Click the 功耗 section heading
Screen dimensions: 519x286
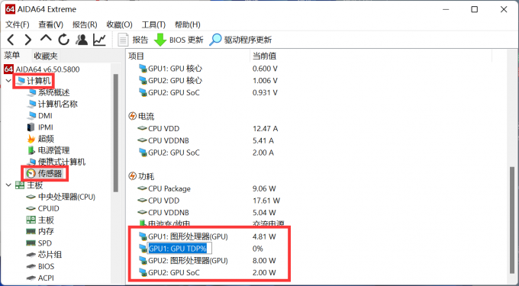click(141, 177)
